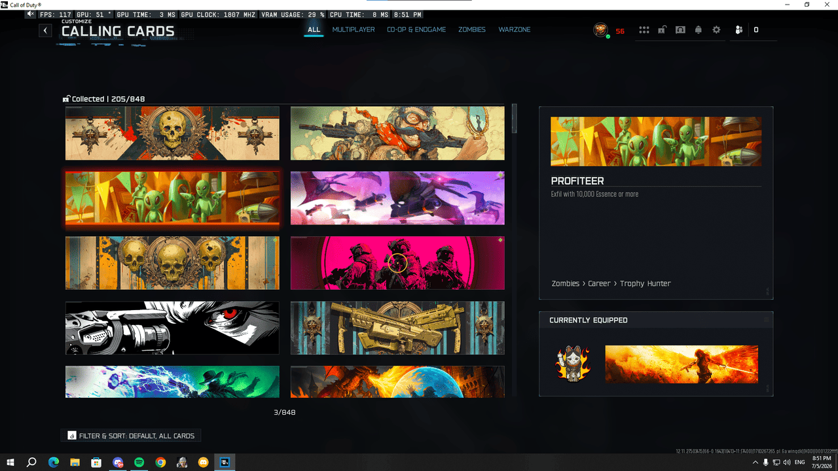Click the Collected 205/848 counter
The width and height of the screenshot is (838, 471).
point(104,99)
